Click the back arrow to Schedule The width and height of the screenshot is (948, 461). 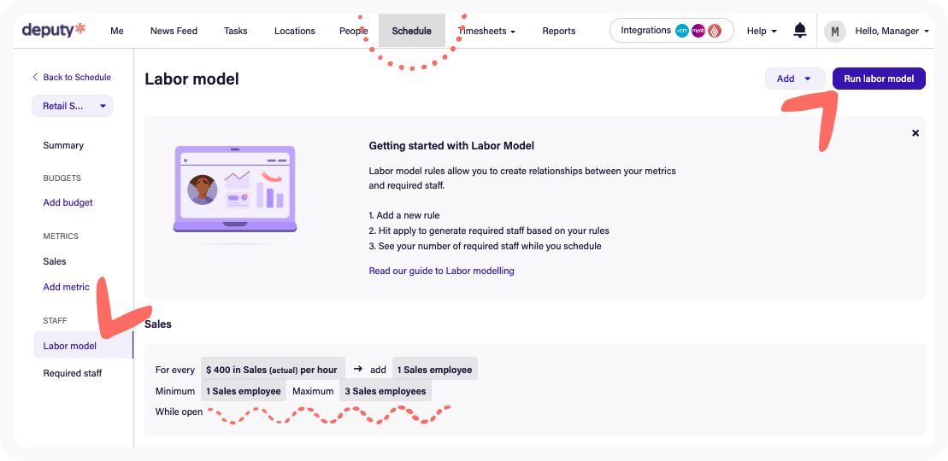pyautogui.click(x=35, y=77)
